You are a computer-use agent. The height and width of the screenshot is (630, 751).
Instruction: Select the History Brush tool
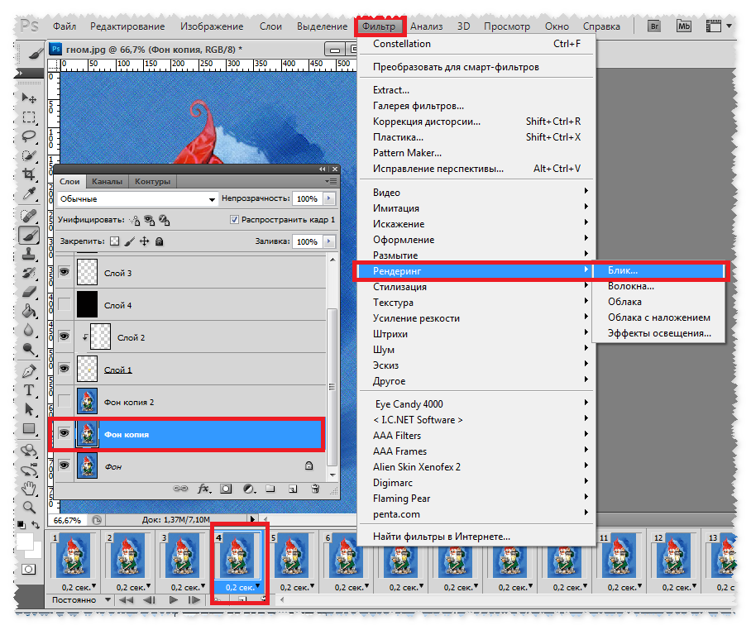point(29,273)
